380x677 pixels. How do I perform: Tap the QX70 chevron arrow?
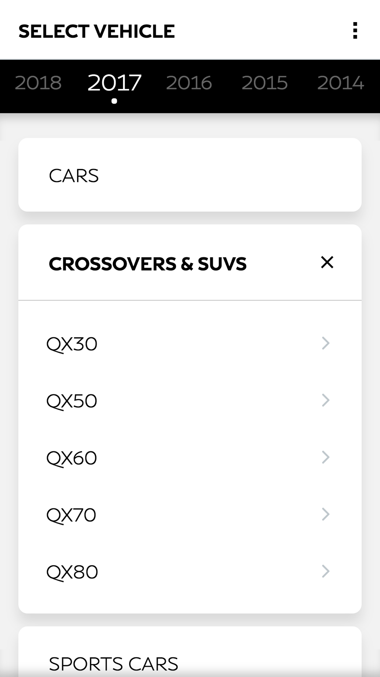point(326,514)
